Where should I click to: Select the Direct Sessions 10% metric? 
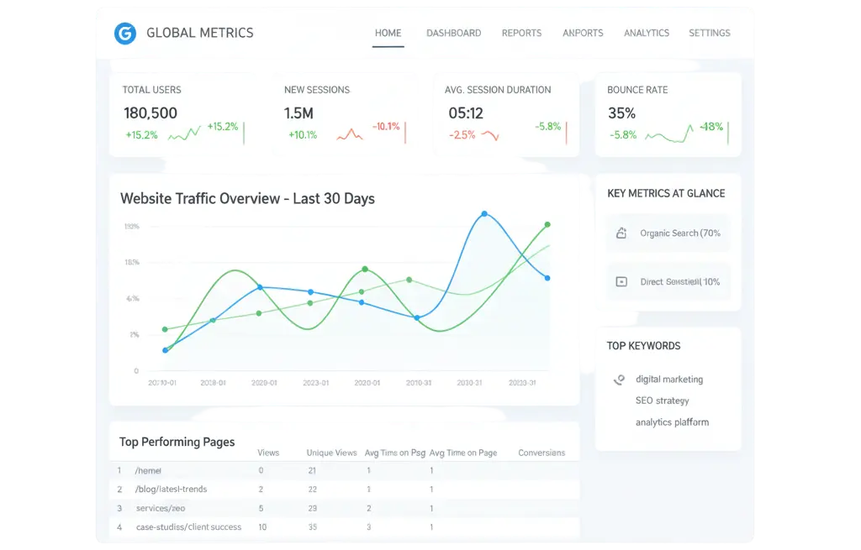click(668, 282)
